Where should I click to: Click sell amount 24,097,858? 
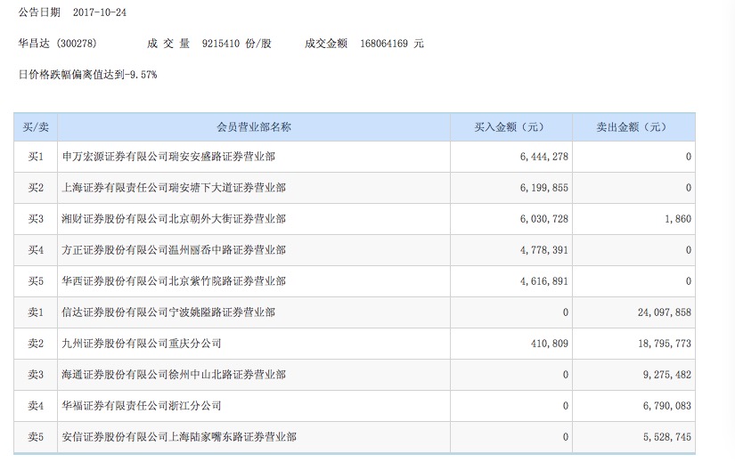coord(665,312)
